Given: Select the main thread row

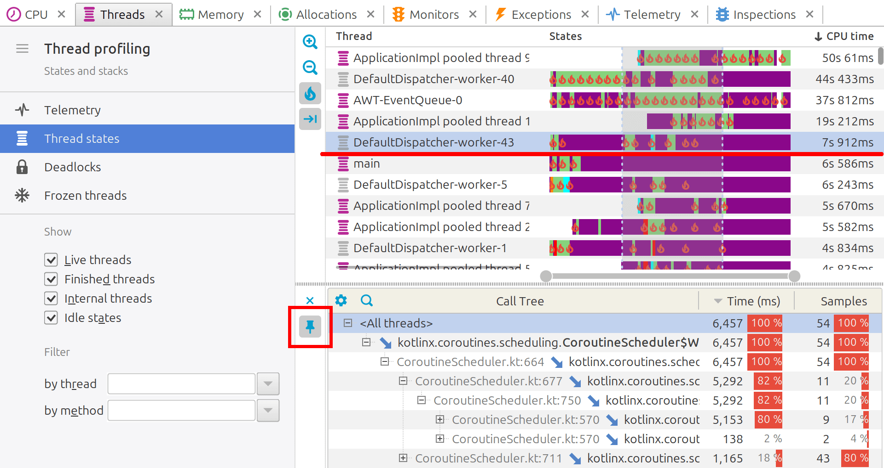Looking at the screenshot, I should pos(604,164).
